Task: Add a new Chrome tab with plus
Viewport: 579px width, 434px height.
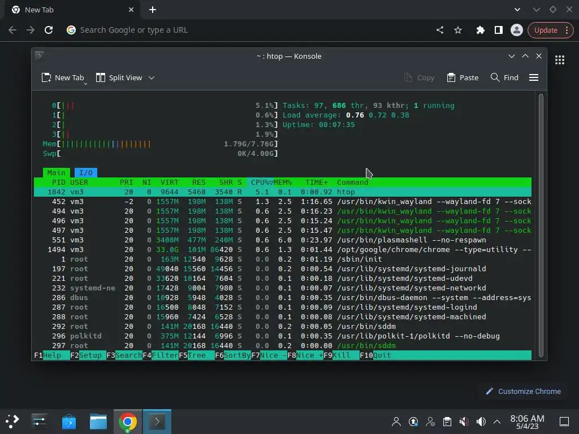Action: click(153, 10)
